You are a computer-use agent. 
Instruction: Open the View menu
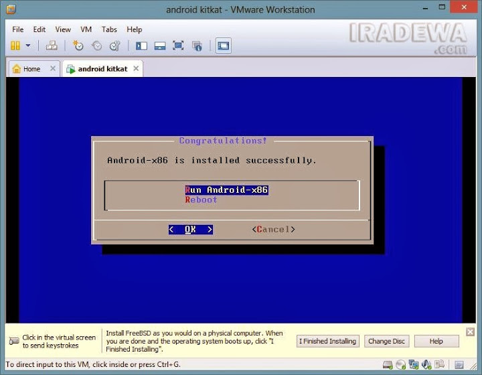click(63, 29)
